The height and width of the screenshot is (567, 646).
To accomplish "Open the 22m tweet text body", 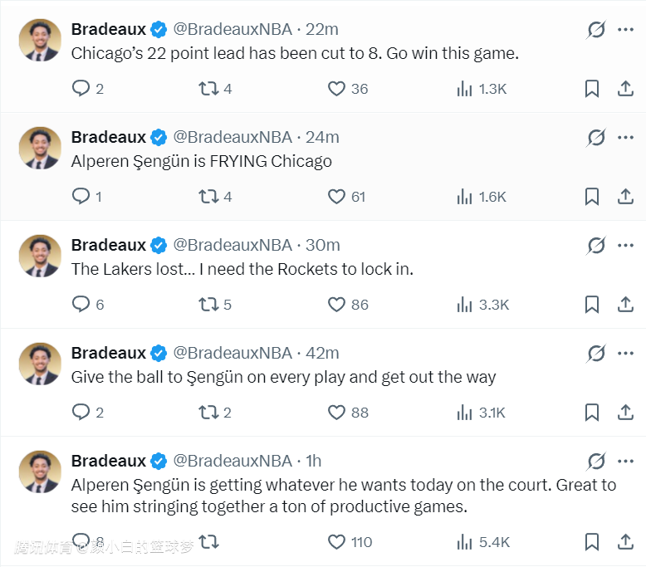I will tap(295, 54).
